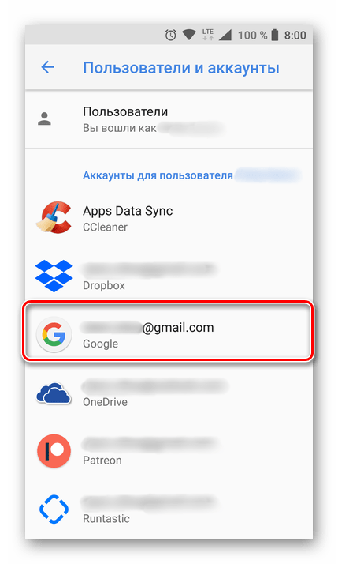Viewport: 338px width, 564px height.
Task: Check the alarm clock status icon
Action: 170,35
